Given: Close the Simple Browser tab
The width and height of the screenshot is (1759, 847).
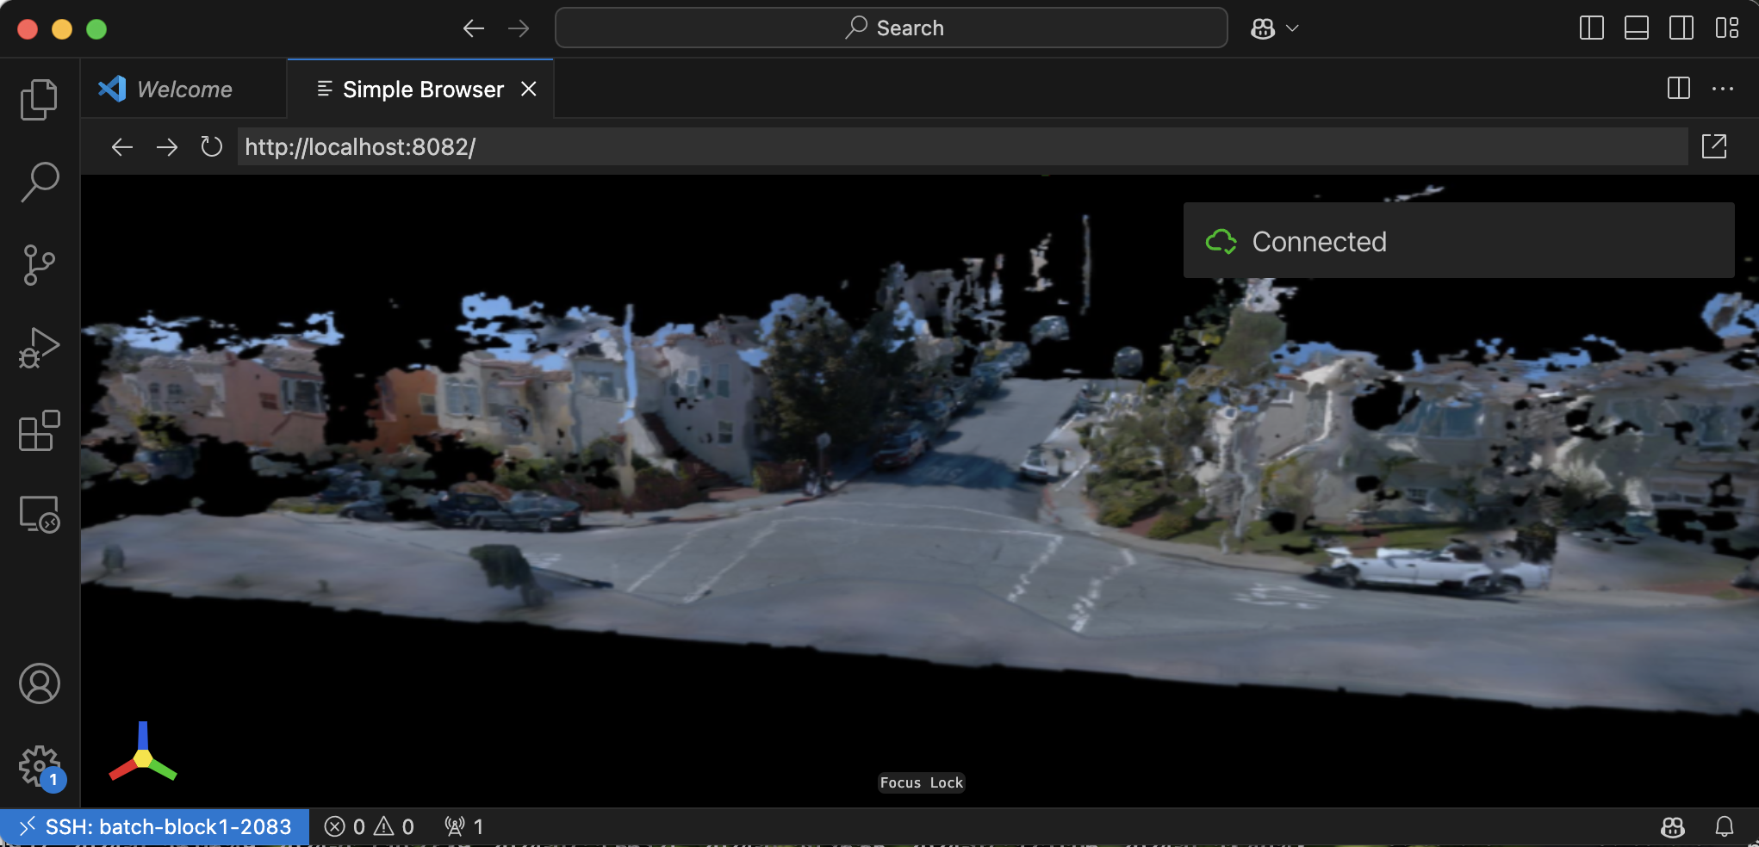Looking at the screenshot, I should point(529,90).
